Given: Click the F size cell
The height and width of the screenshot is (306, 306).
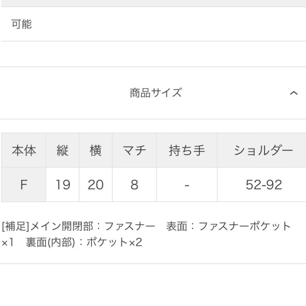Looking at the screenshot, I should 24,184.
